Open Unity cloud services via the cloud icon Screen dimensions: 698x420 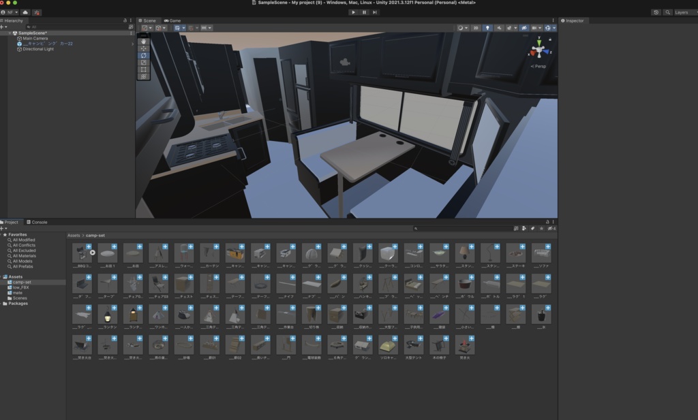click(25, 12)
